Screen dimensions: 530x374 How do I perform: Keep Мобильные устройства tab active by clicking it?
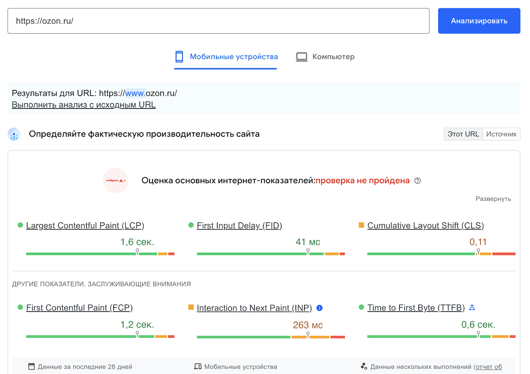coord(233,56)
